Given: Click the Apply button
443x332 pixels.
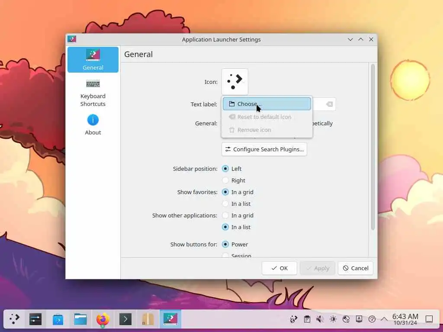Looking at the screenshot, I should click(318, 268).
